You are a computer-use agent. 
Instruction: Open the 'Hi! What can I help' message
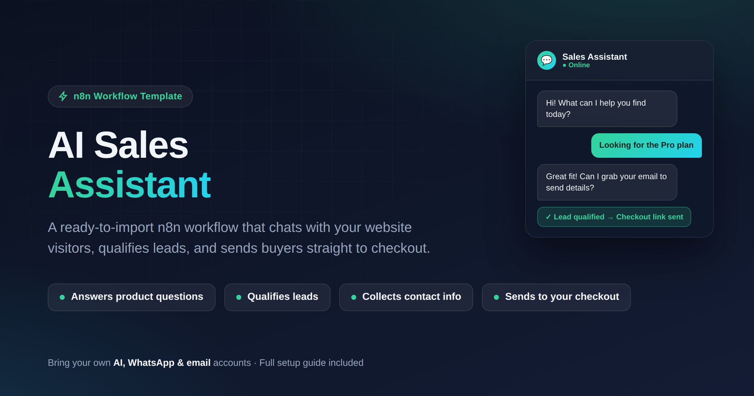point(607,109)
